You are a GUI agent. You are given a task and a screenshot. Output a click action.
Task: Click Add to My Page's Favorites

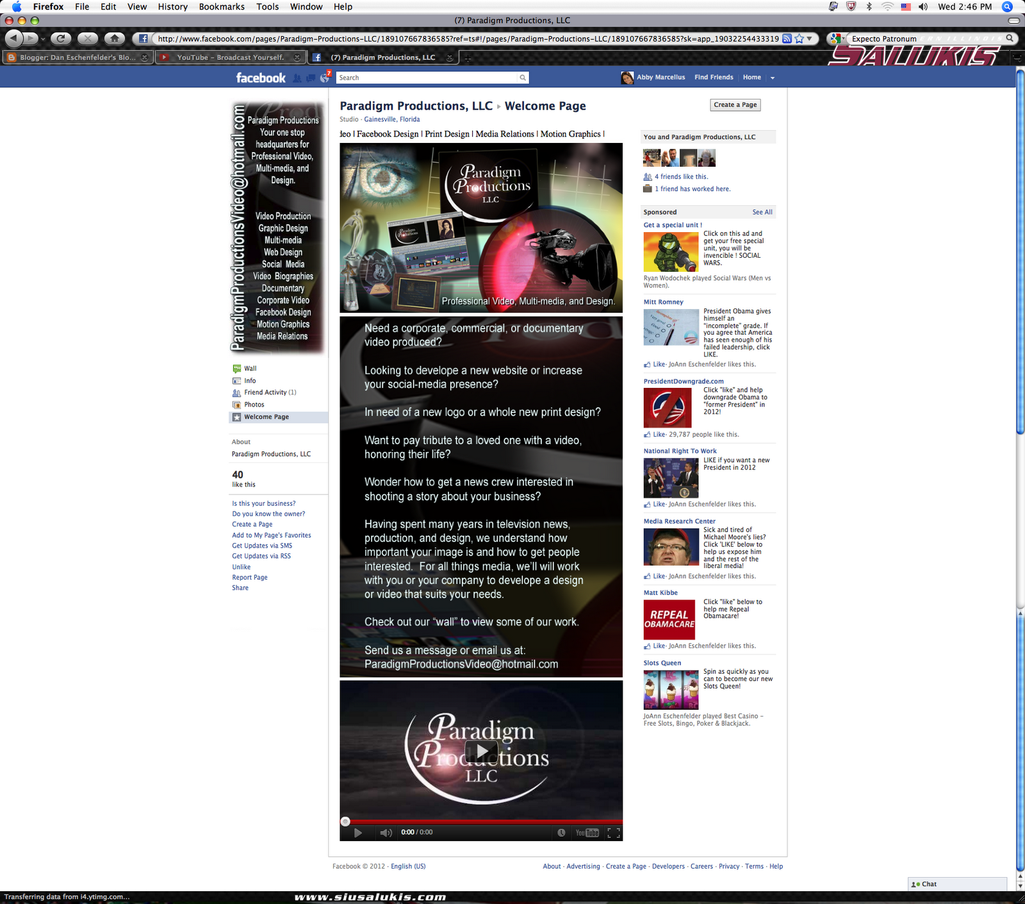coord(272,535)
